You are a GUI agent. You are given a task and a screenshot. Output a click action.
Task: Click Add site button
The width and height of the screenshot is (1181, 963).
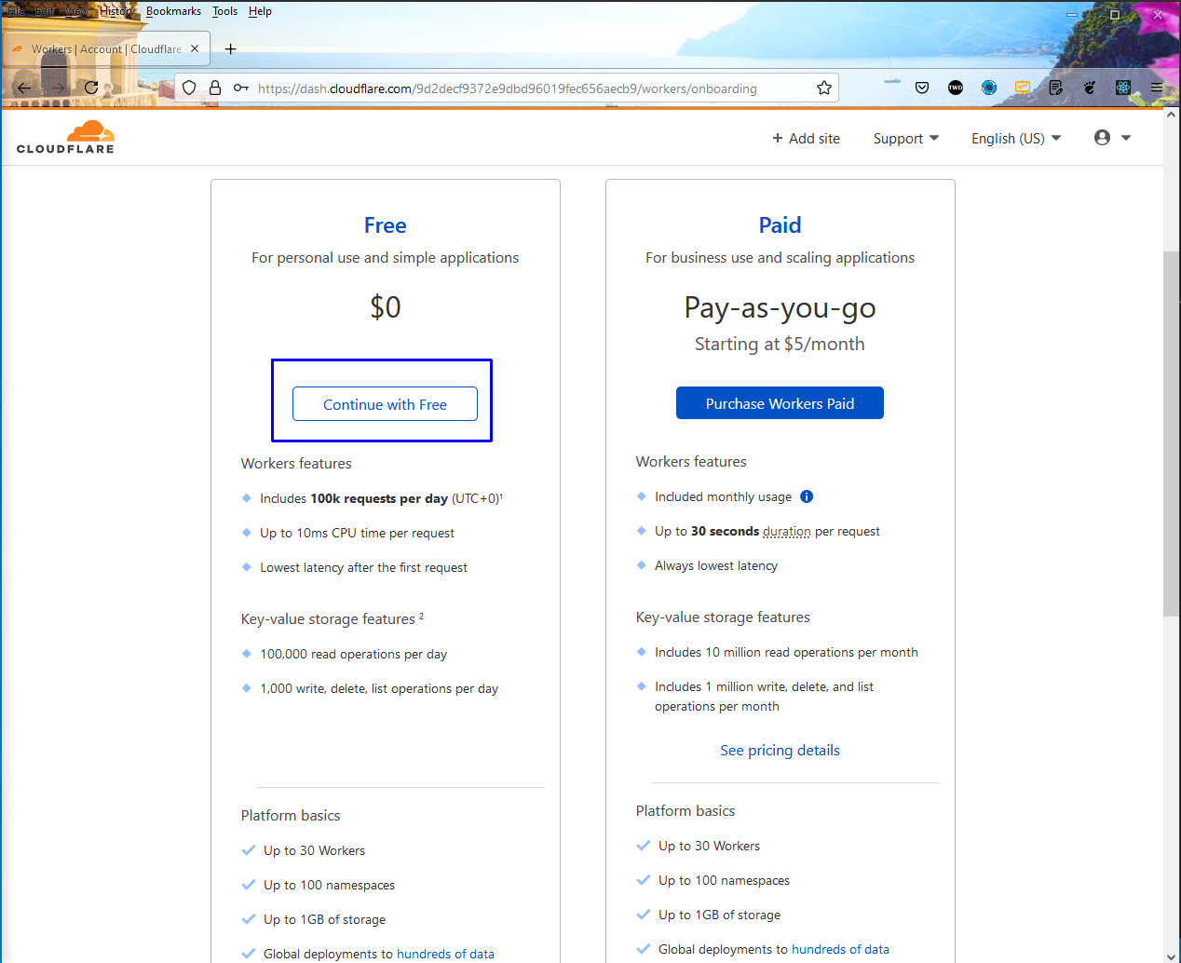pyautogui.click(x=806, y=138)
